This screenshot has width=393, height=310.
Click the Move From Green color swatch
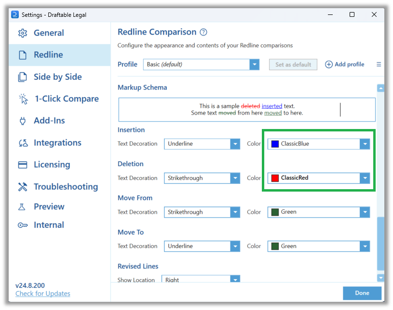(275, 212)
